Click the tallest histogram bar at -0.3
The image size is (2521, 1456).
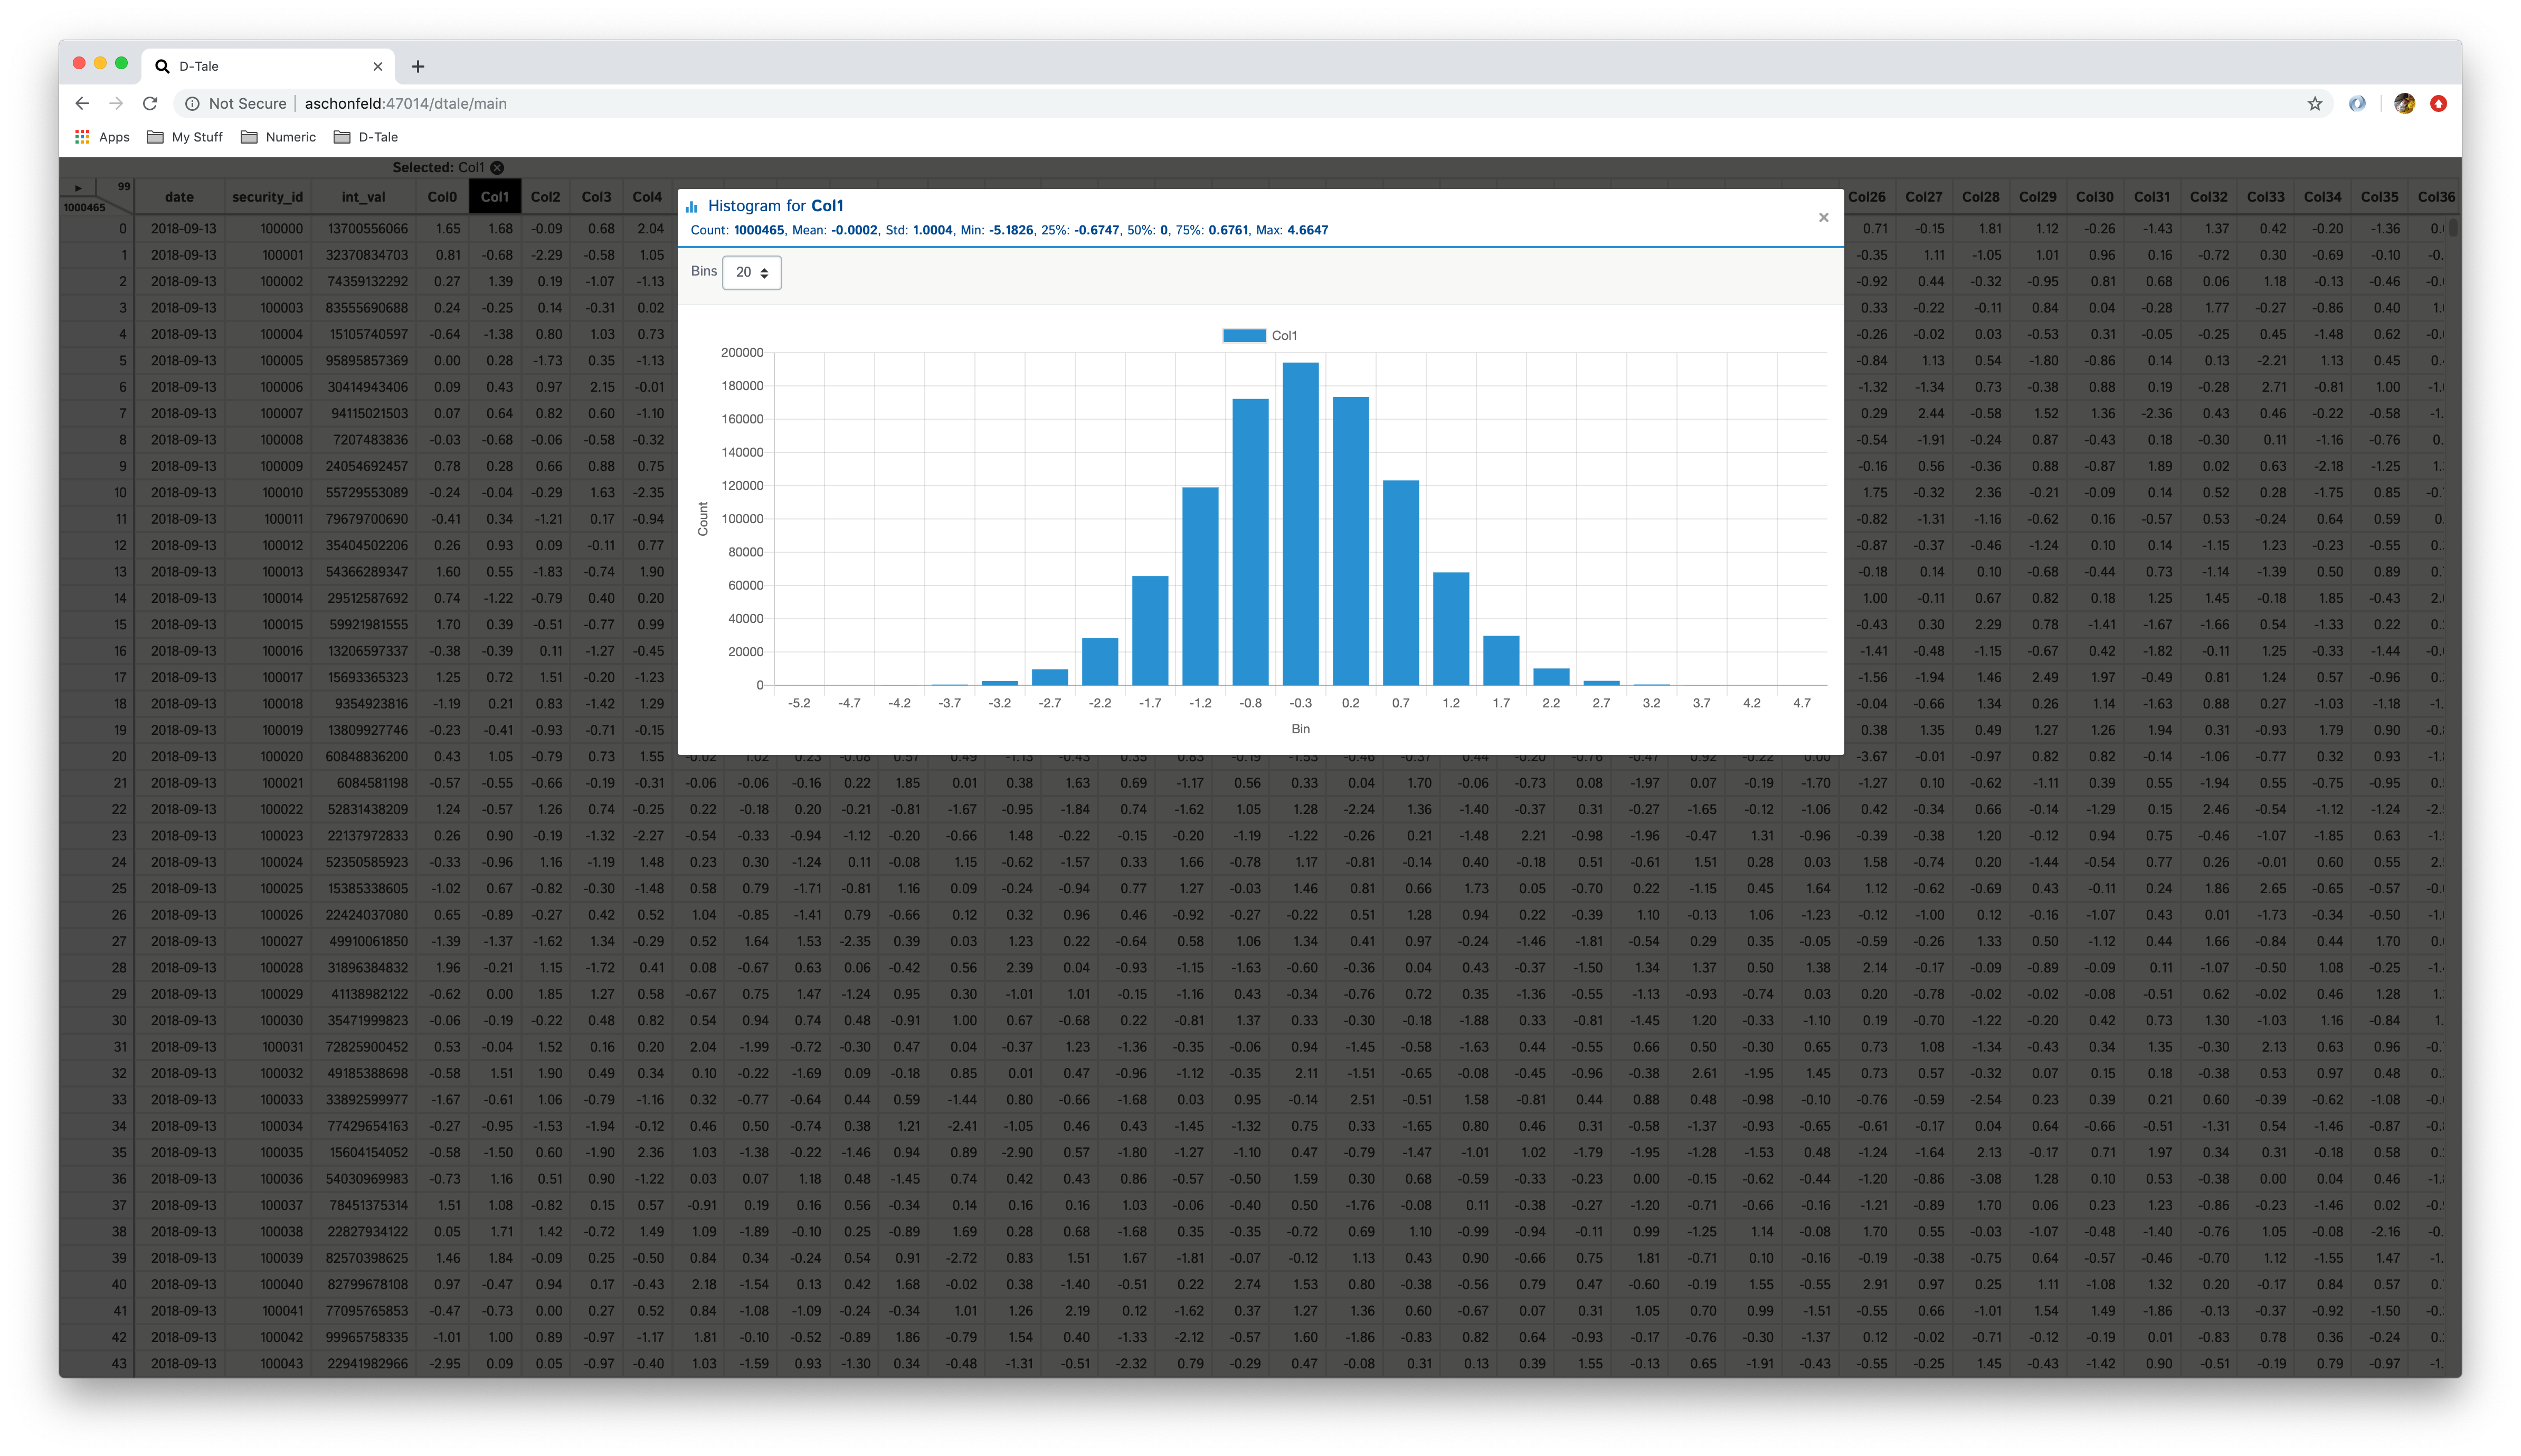click(x=1301, y=523)
